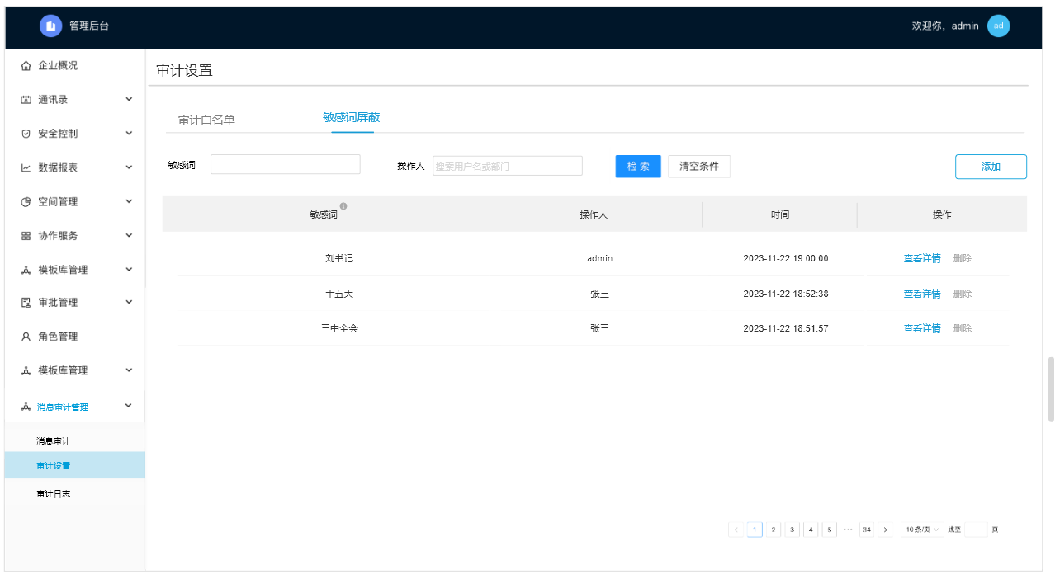Select the 敏感词屏蔽 tab
Image resolution: width=1055 pixels, height=584 pixels.
[352, 118]
